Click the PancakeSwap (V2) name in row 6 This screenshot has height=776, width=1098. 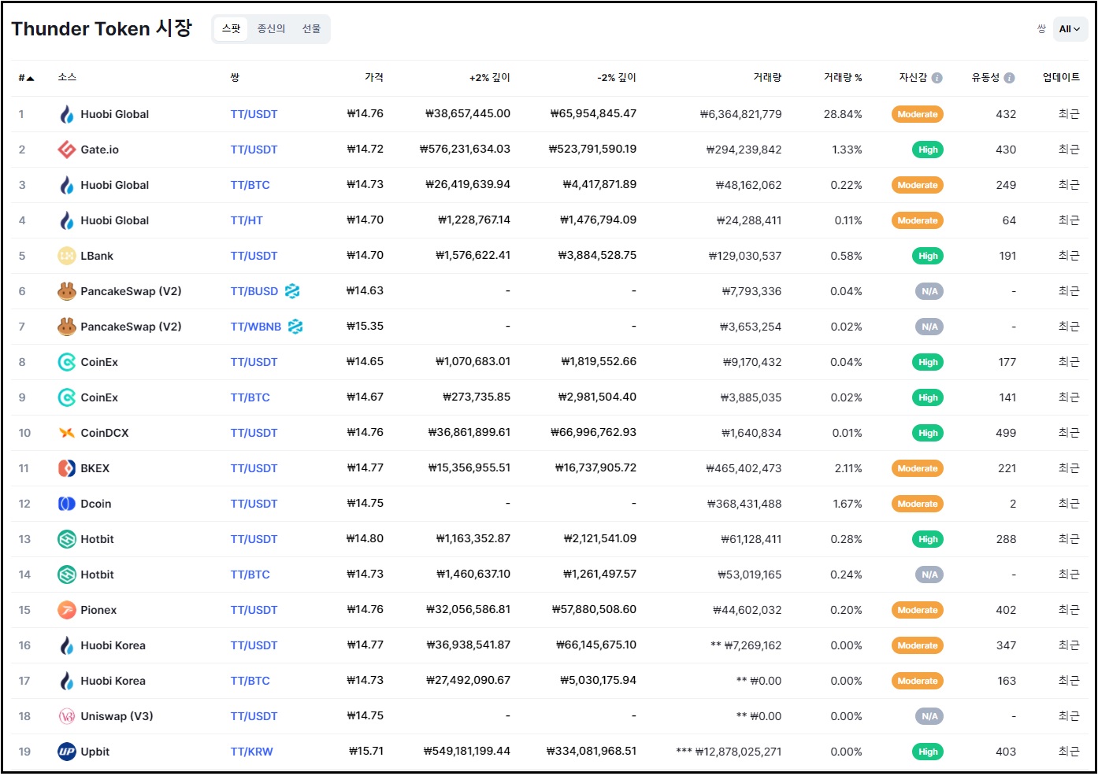[131, 291]
